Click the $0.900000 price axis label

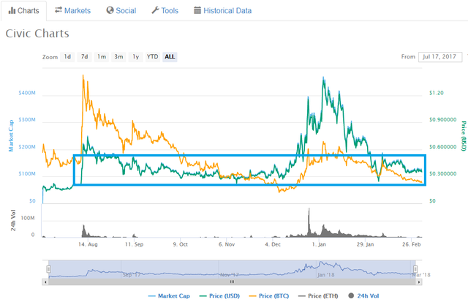click(443, 120)
